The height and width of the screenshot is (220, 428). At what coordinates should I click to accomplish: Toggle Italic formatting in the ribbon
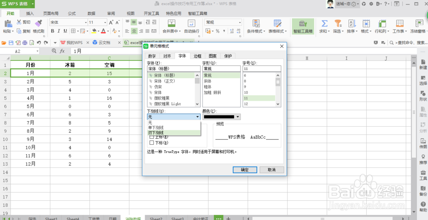point(59,31)
